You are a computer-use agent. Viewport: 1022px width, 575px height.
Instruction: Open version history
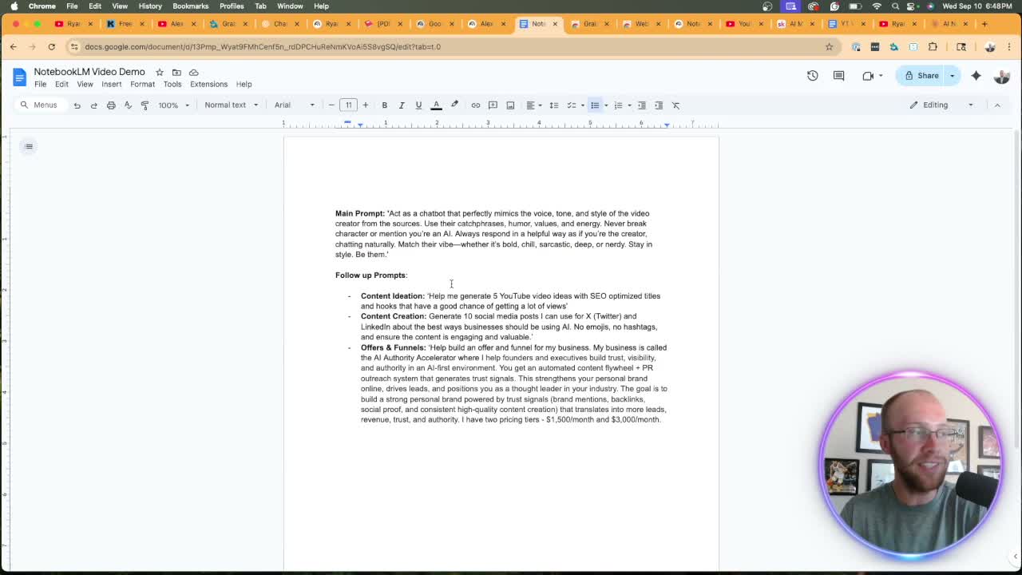[x=813, y=76]
